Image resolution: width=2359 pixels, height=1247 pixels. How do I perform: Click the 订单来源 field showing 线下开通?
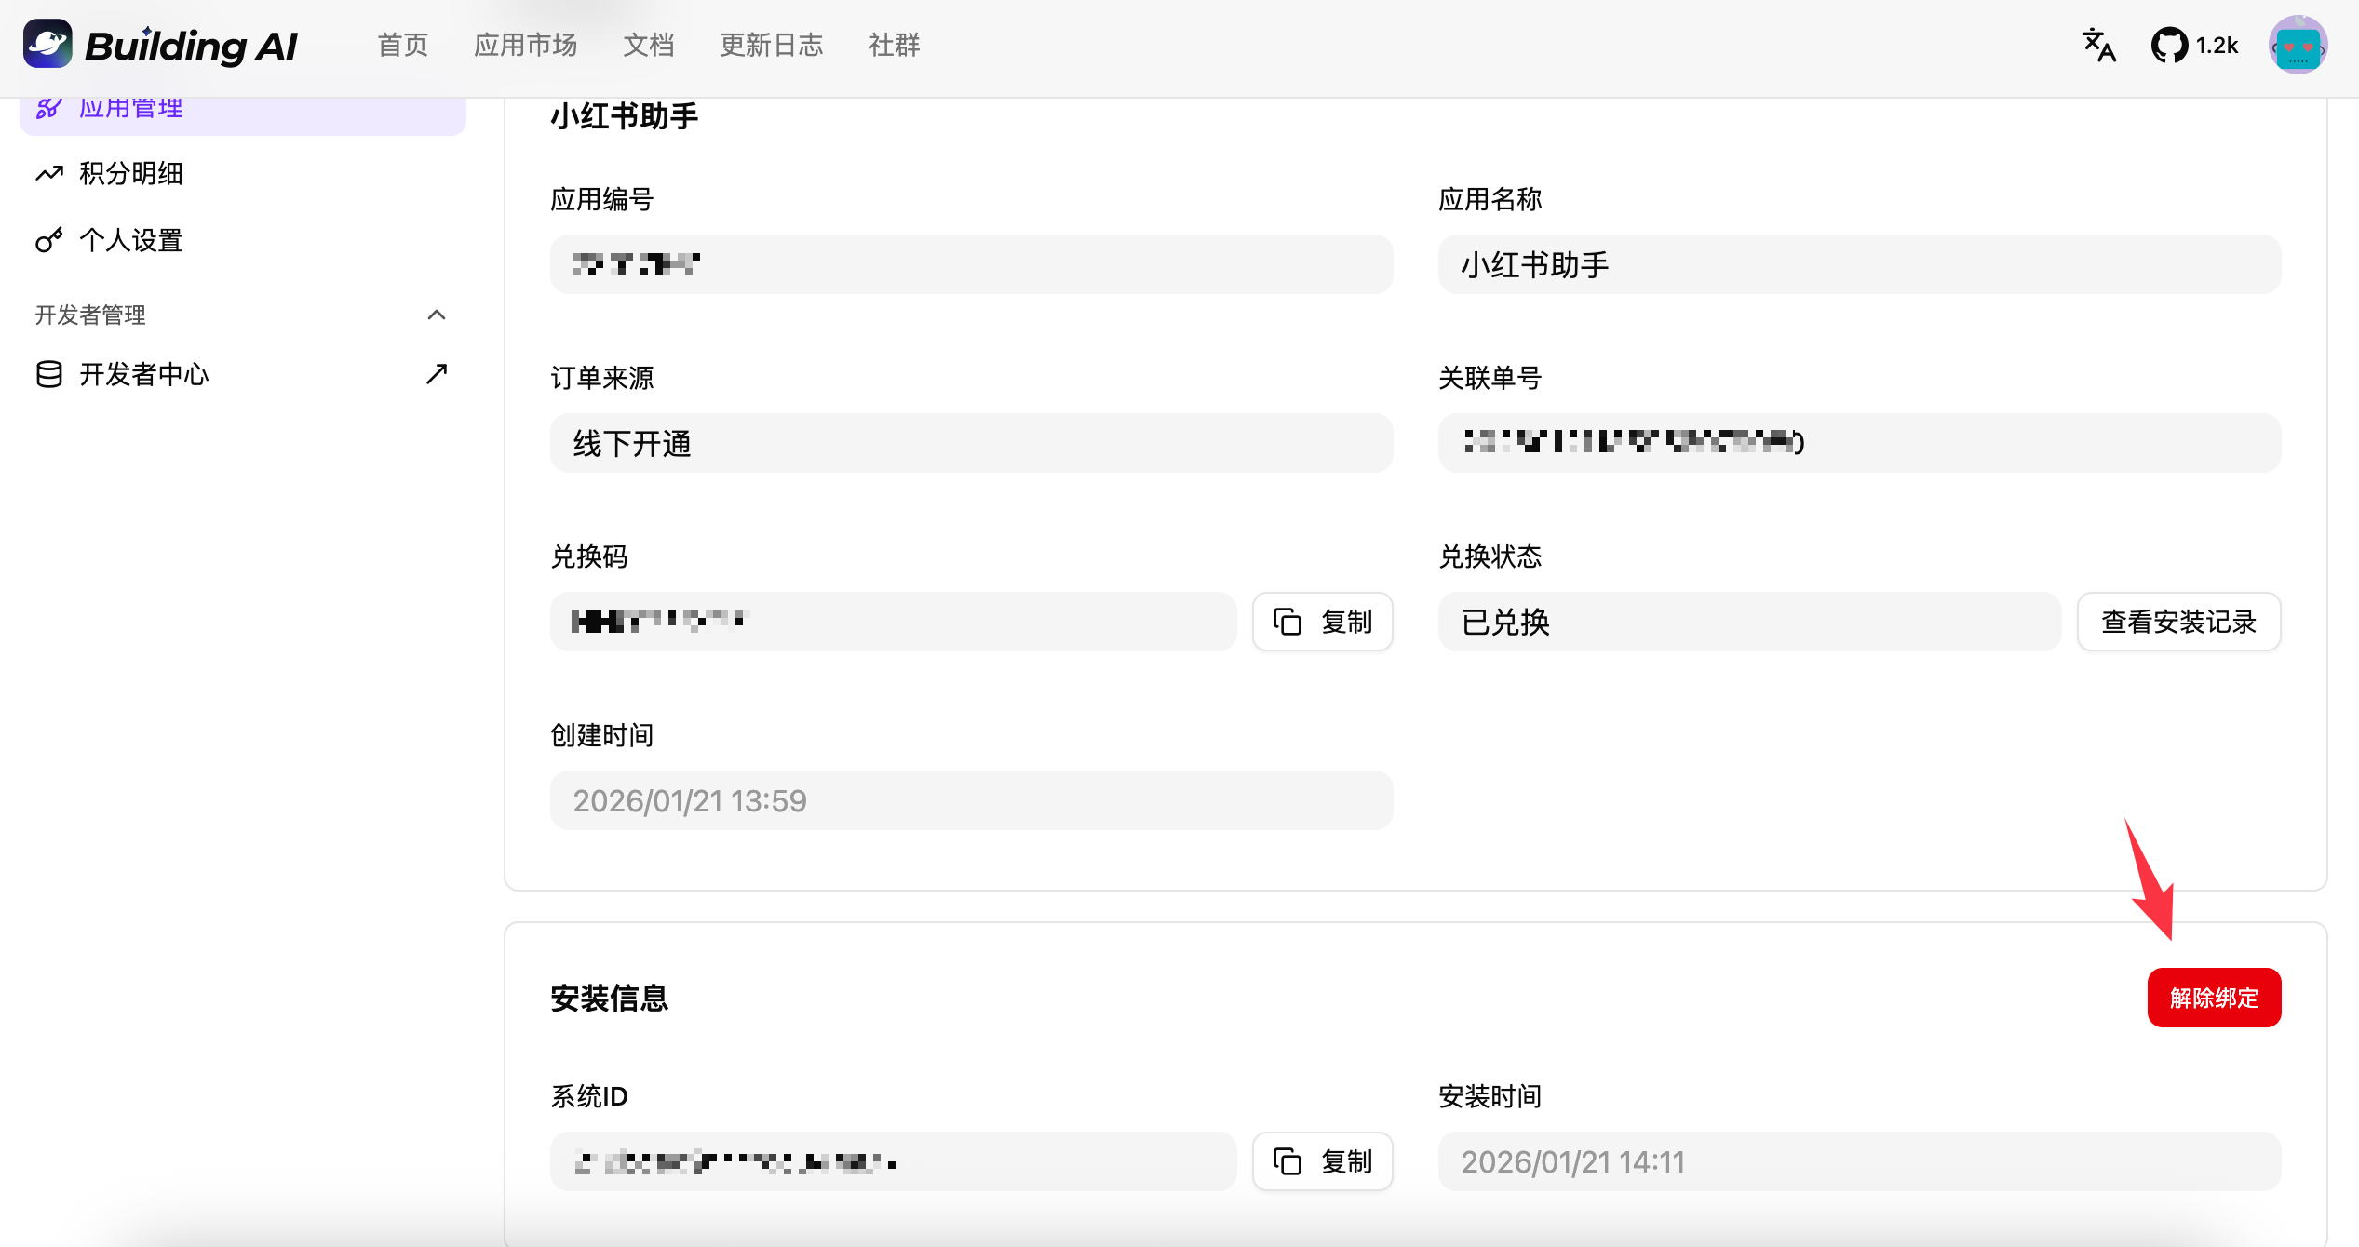click(971, 443)
